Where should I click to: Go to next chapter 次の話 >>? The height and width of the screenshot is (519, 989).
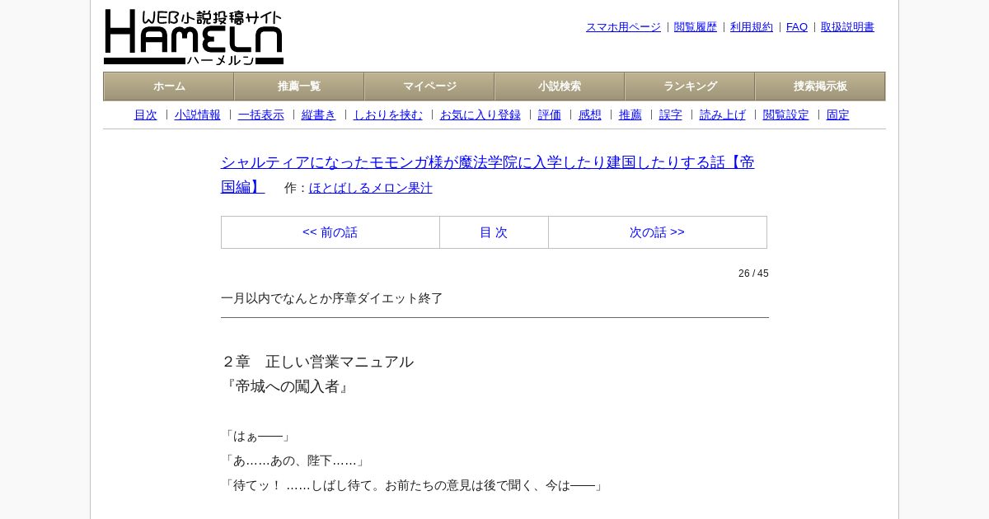pos(657,232)
